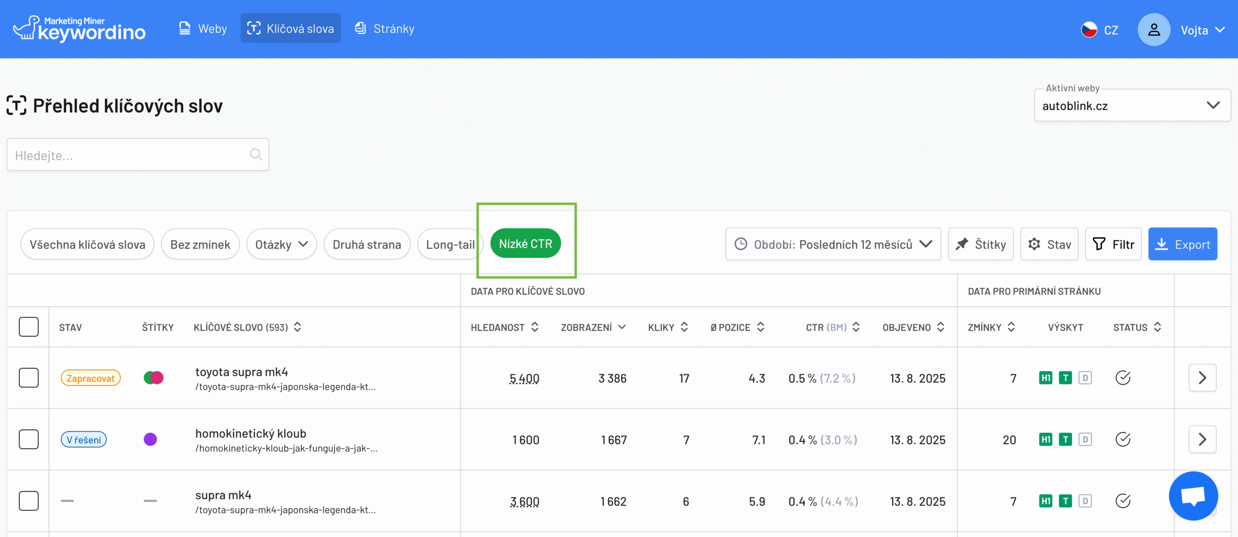The width and height of the screenshot is (1238, 537).
Task: Select the homokinetický kloub row checkbox
Action: [x=29, y=439]
